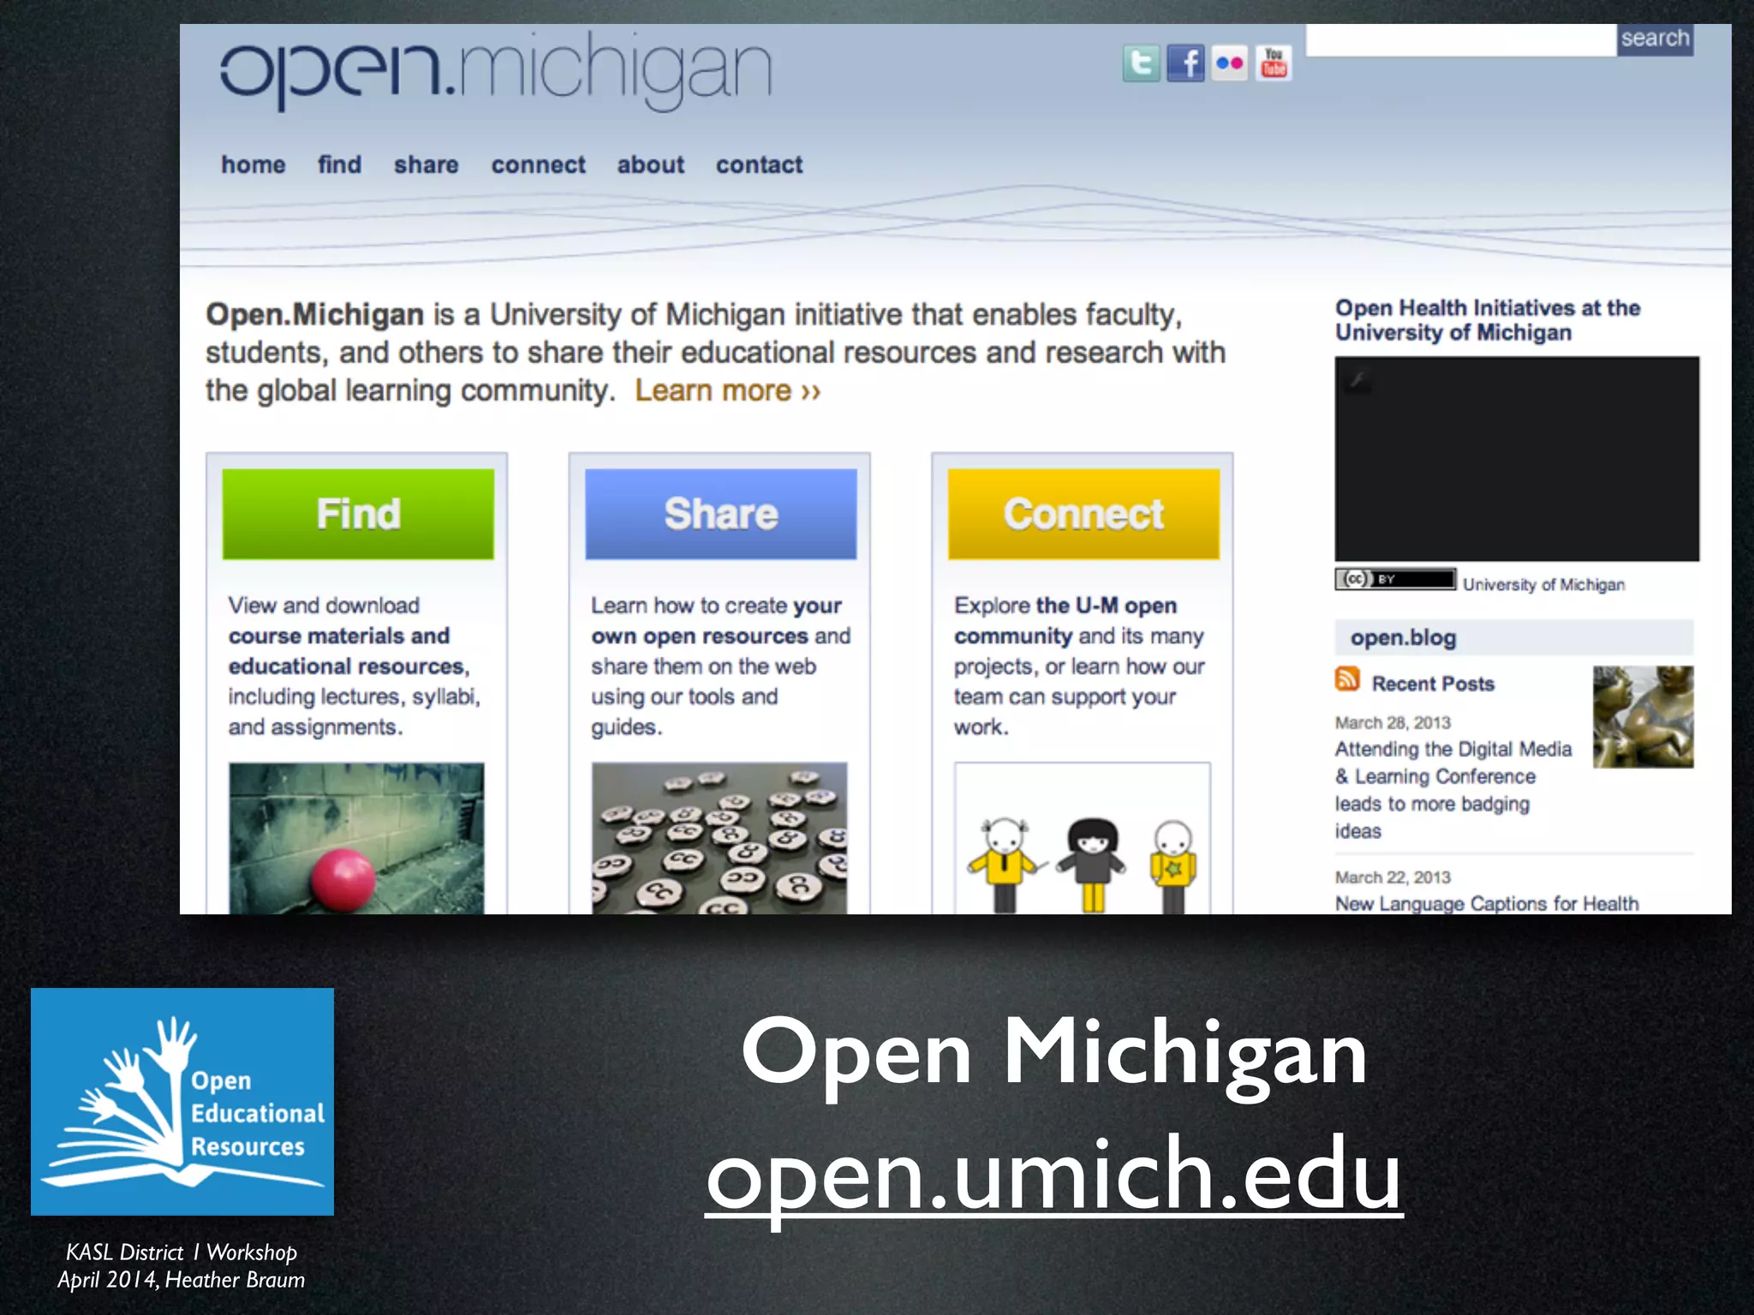The image size is (1754, 1315).
Task: Click the blue Share button
Action: 721,514
